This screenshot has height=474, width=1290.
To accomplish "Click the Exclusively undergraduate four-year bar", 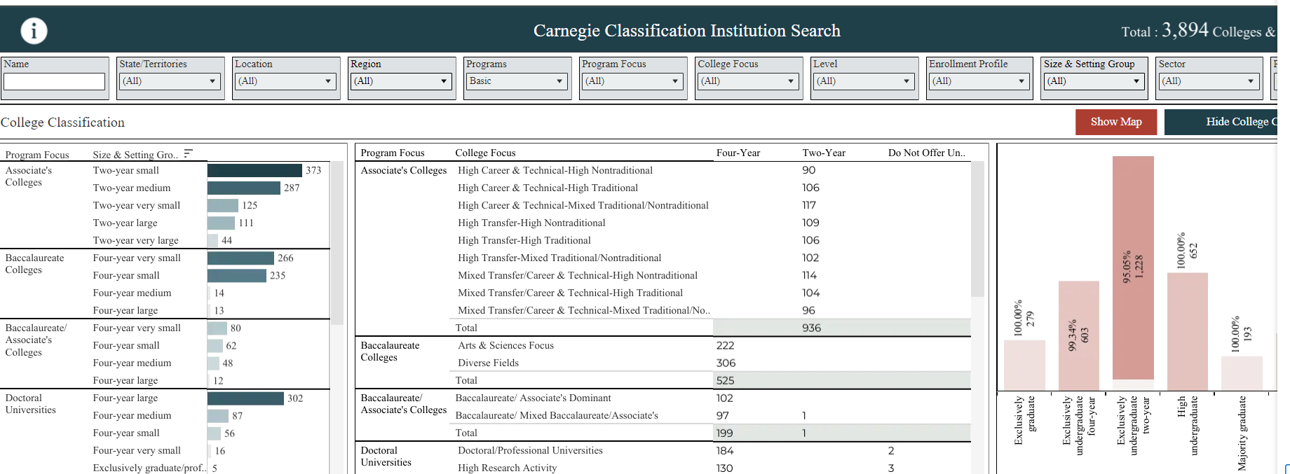I will 1079,335.
